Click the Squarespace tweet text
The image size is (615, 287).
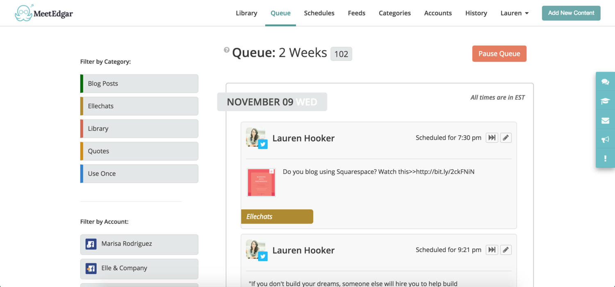[x=378, y=172]
